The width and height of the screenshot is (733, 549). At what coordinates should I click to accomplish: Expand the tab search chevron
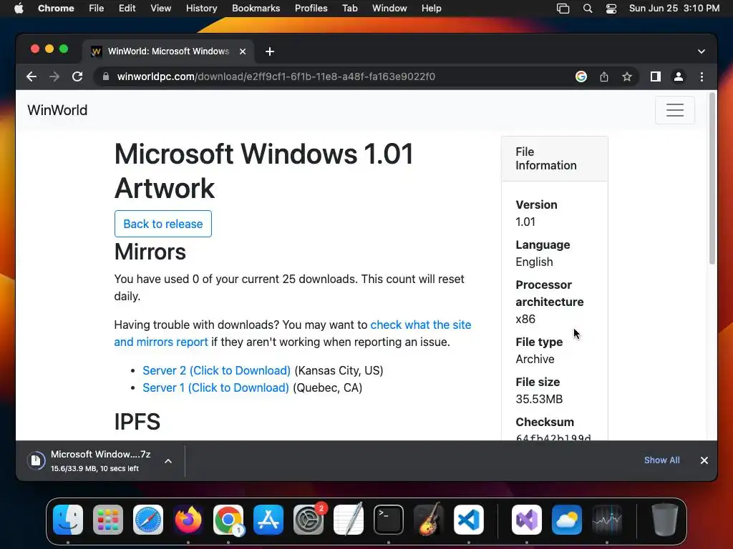(x=702, y=51)
